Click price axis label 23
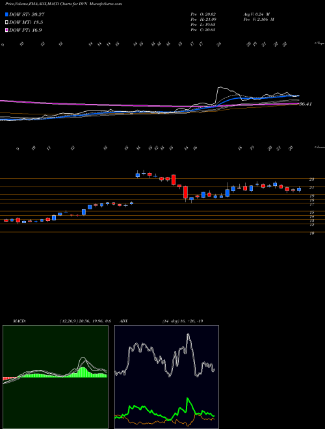Screen dimensions: 325x429 click(311, 179)
